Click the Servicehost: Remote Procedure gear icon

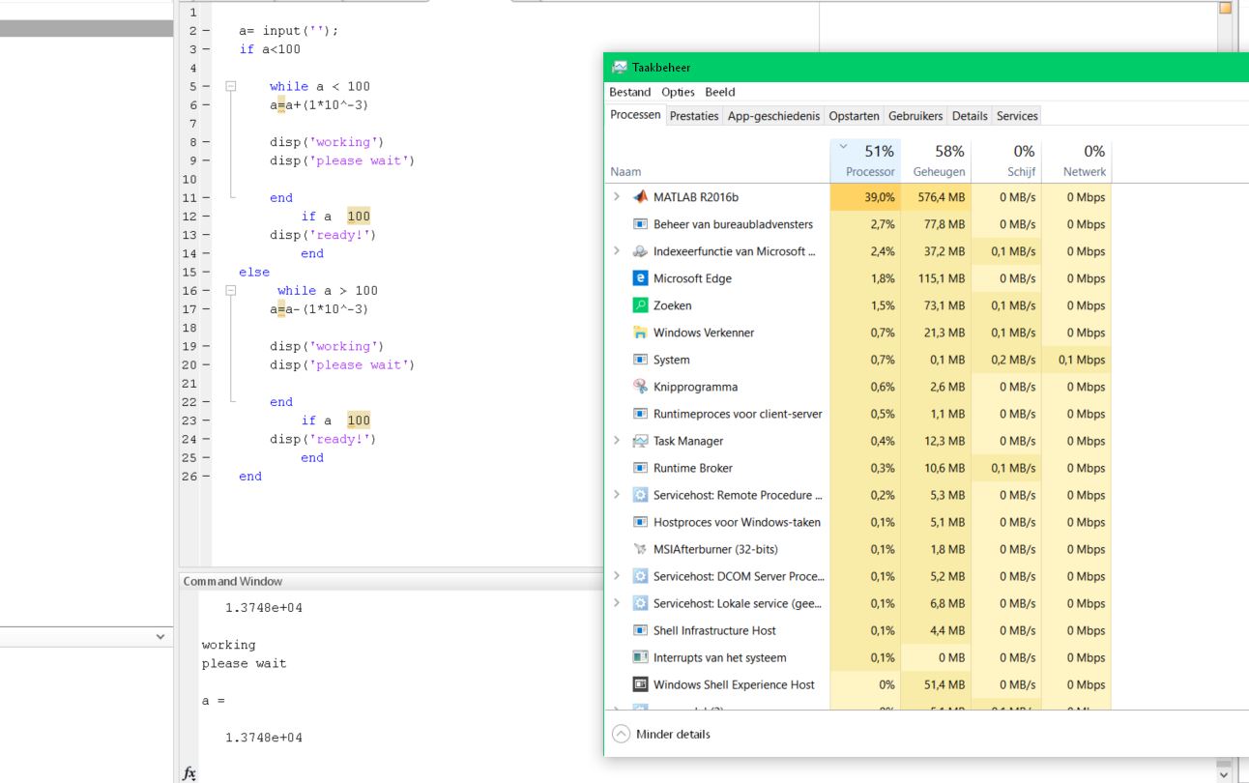(640, 495)
